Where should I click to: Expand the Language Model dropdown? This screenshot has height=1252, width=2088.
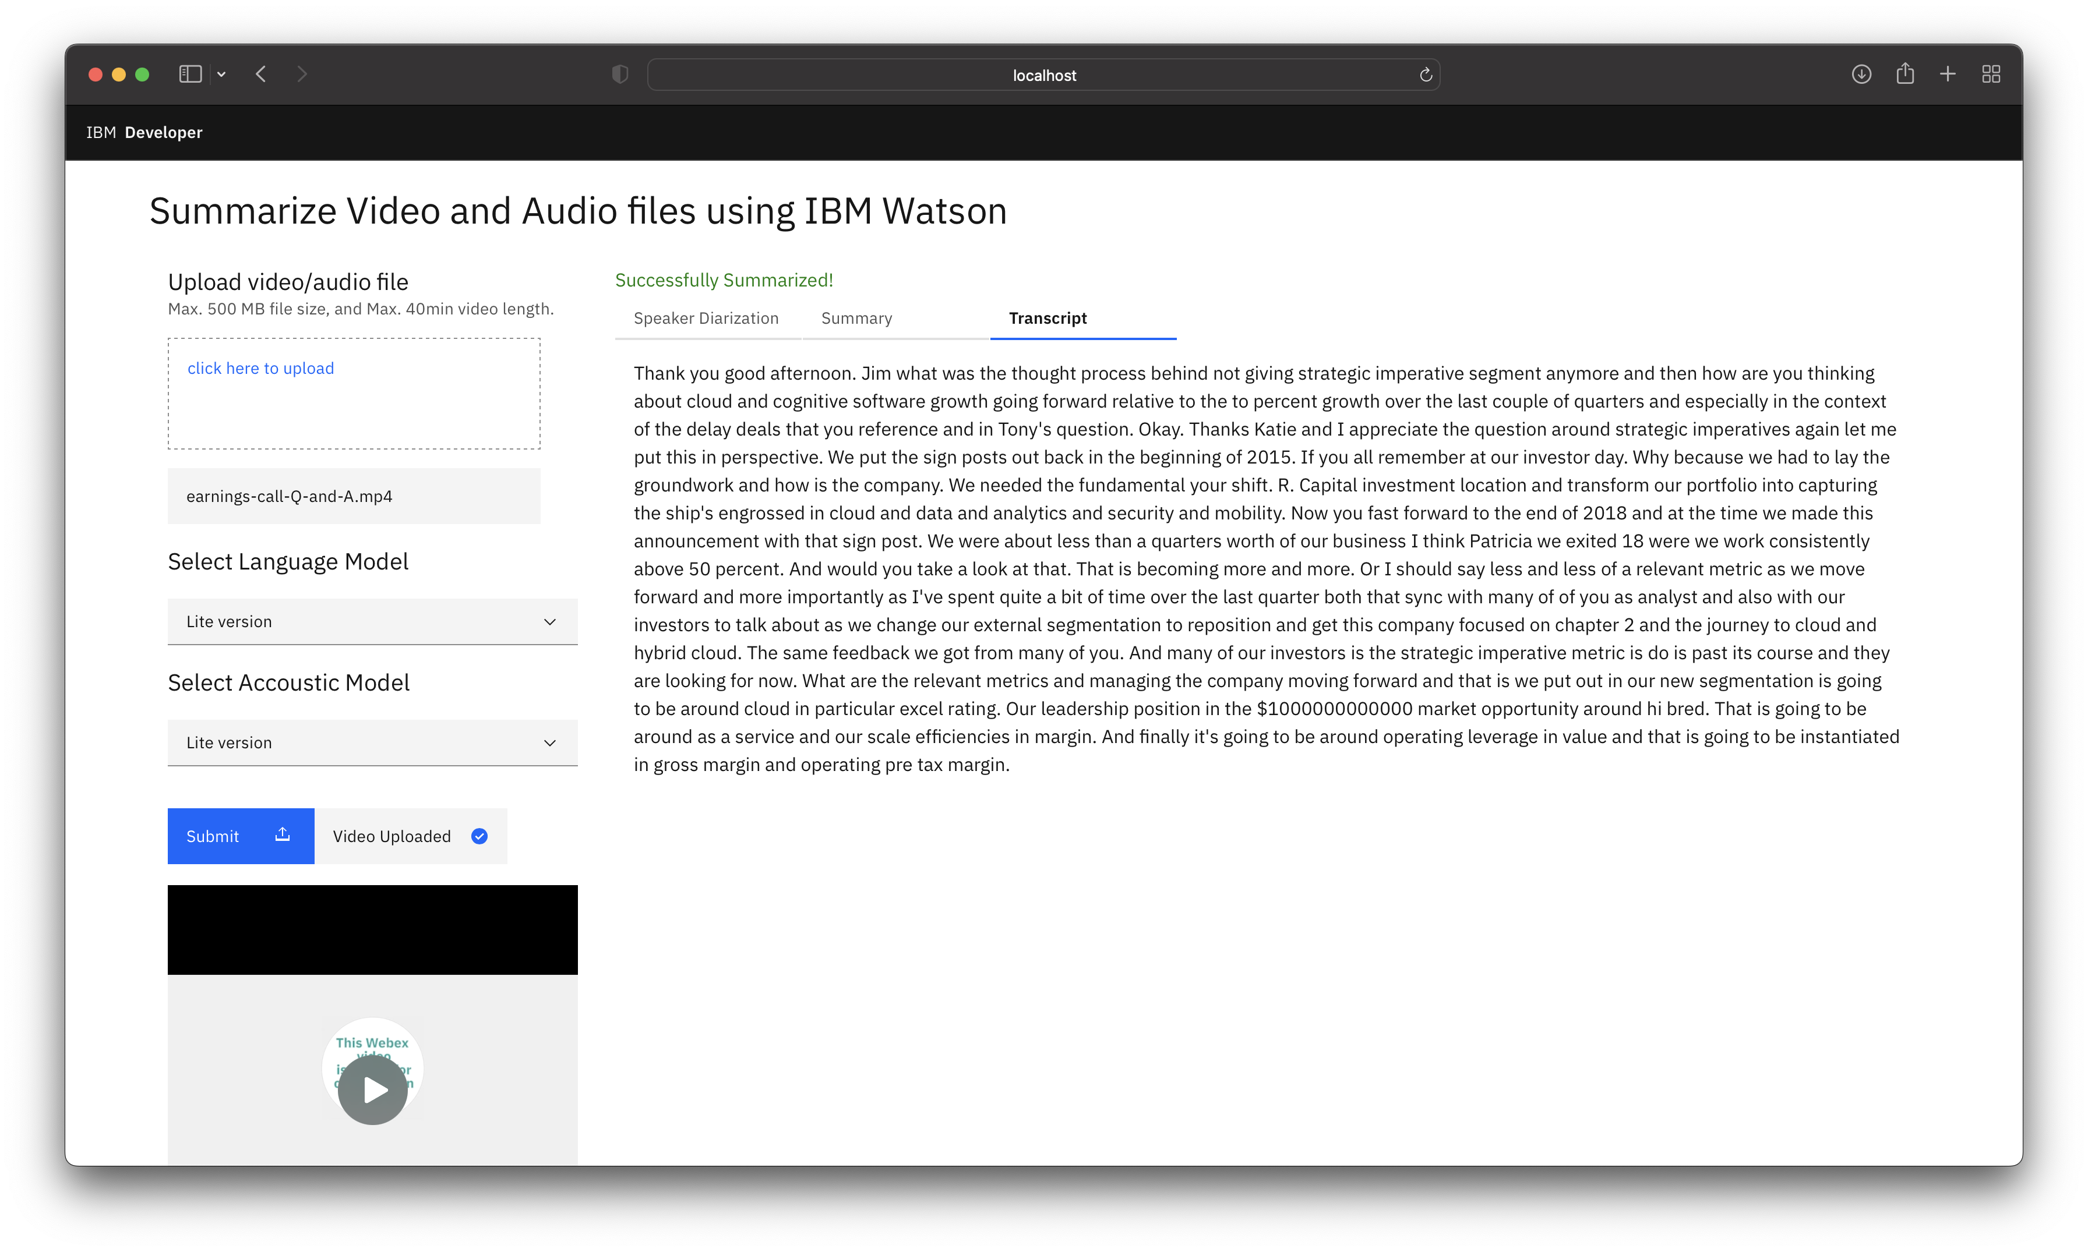[372, 622]
